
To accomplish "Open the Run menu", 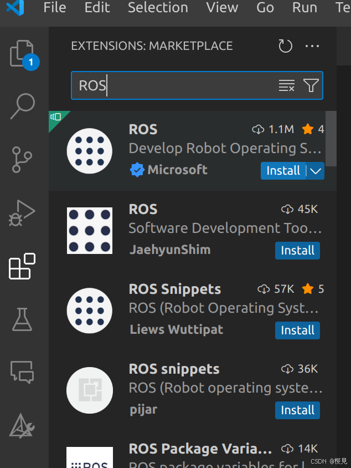I will coord(304,7).
